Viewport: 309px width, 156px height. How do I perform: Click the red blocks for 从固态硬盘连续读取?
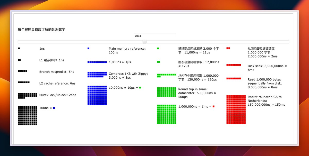(x=228, y=48)
